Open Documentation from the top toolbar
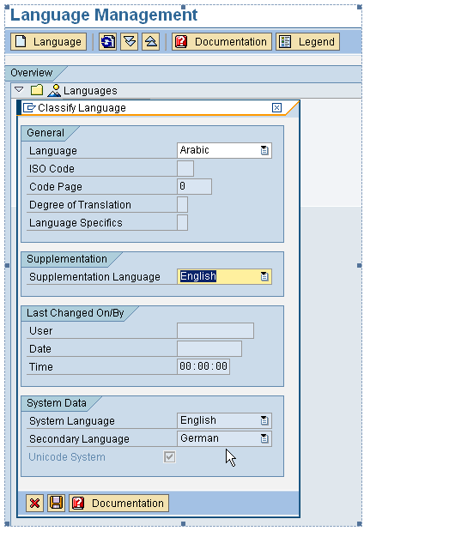This screenshot has height=537, width=455. tap(221, 42)
